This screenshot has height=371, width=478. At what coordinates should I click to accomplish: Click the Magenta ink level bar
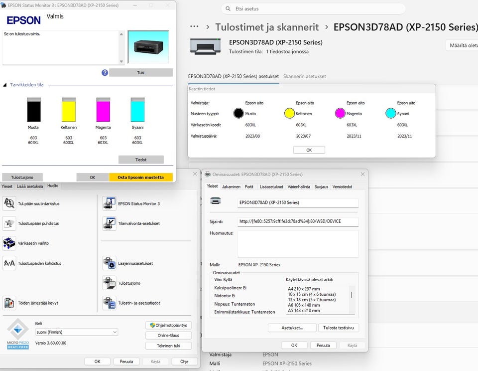click(103, 110)
